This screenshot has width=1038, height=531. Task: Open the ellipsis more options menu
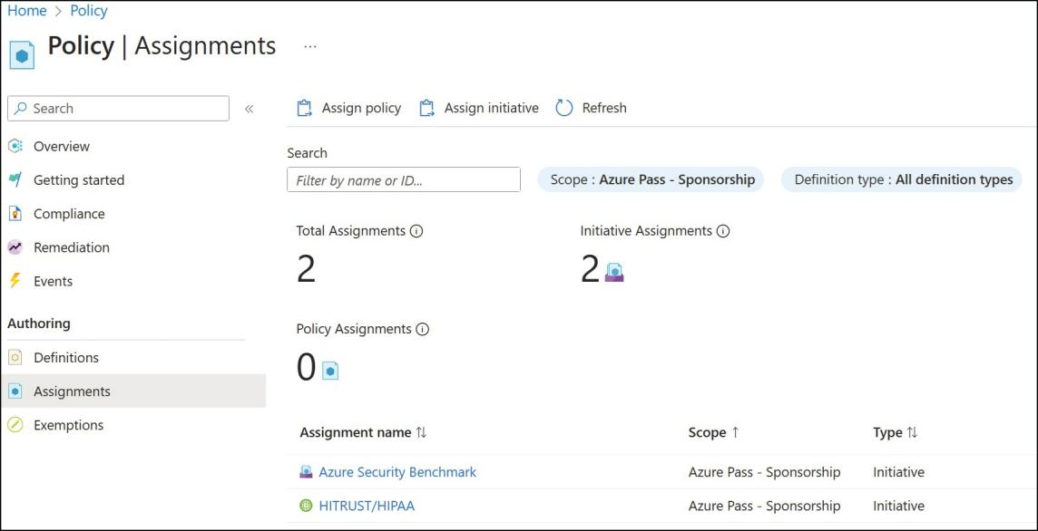click(x=309, y=46)
